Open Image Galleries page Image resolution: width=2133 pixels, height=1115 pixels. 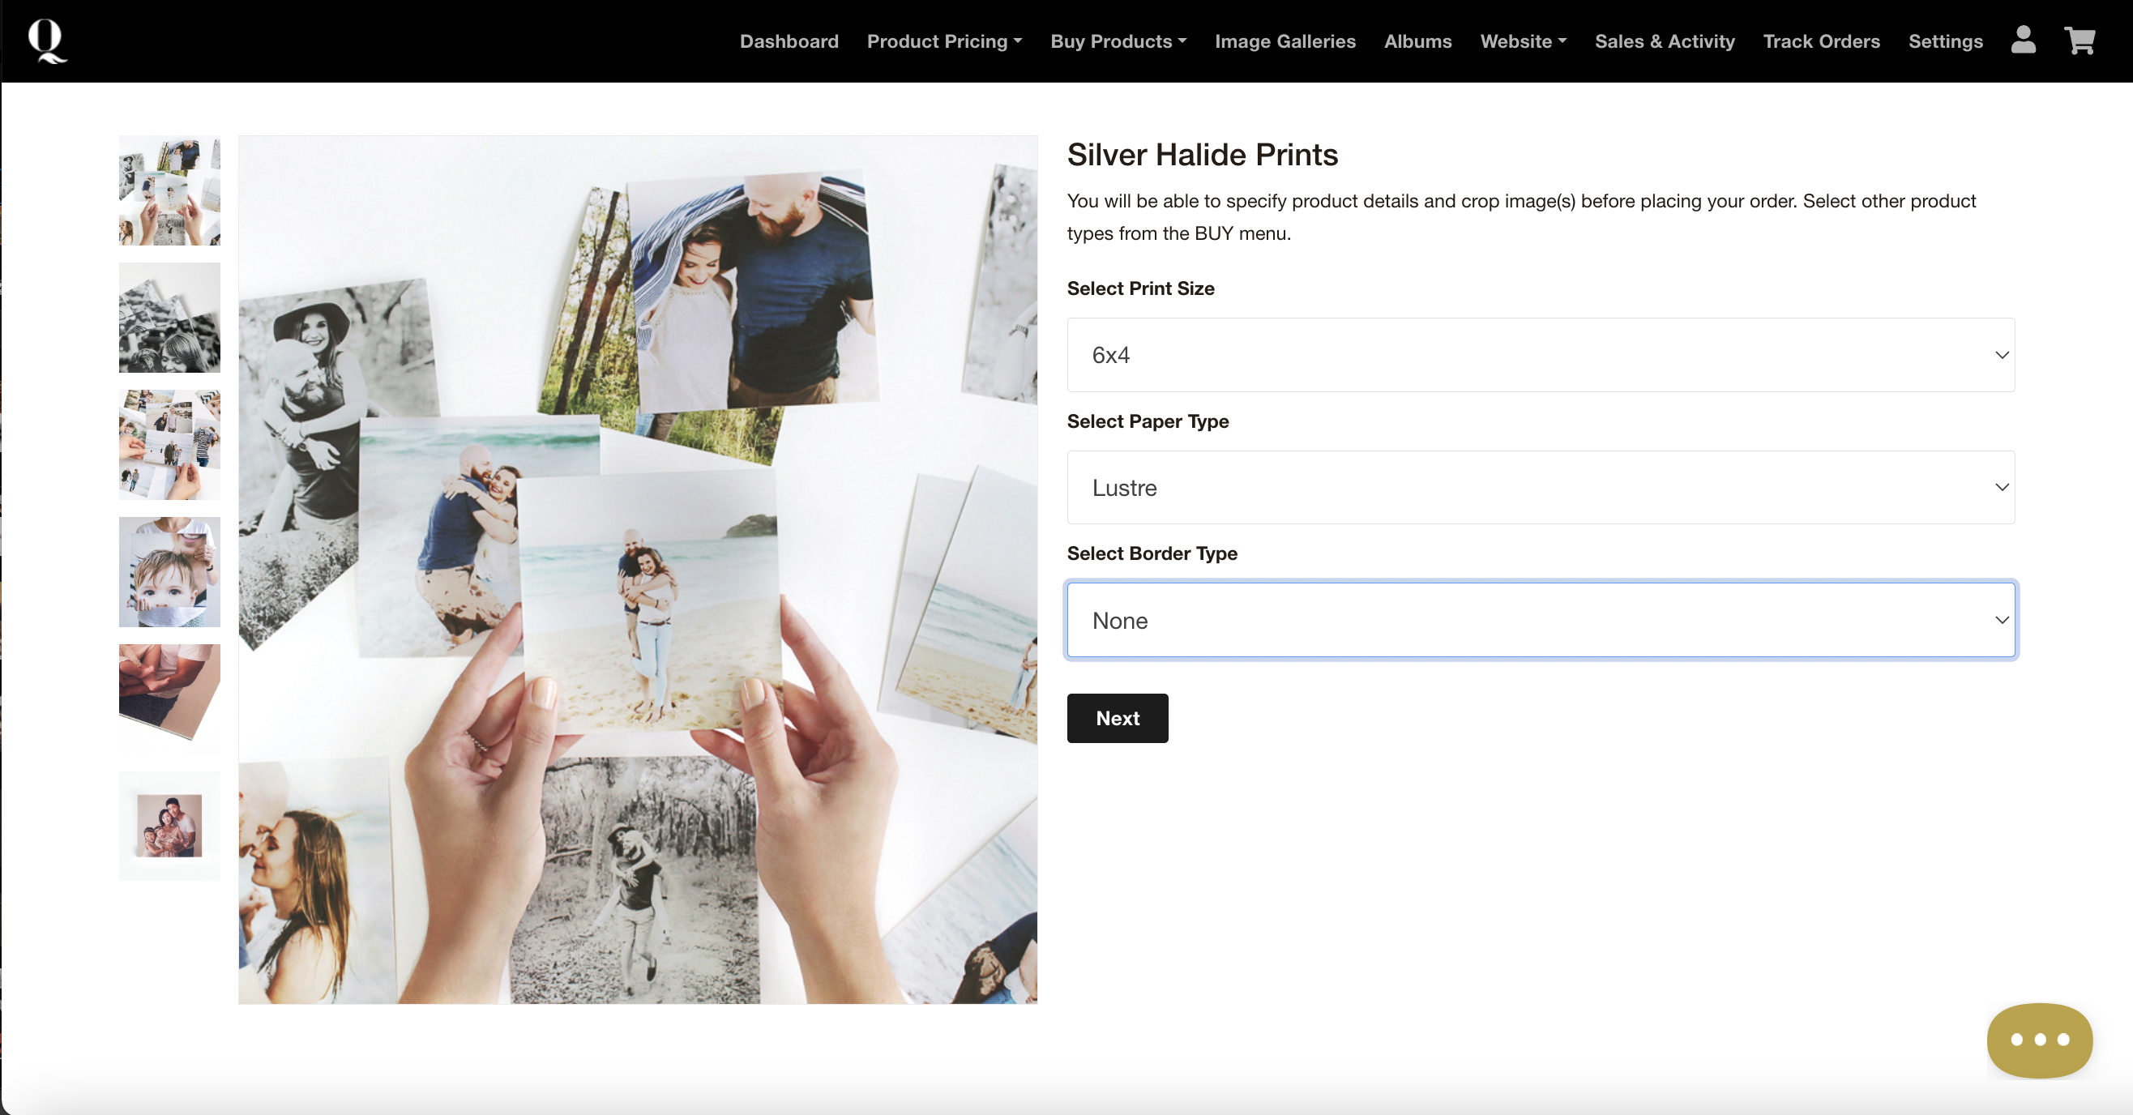click(1285, 41)
